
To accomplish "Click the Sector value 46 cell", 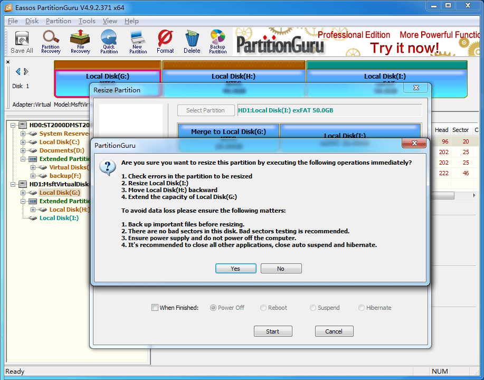I will (x=466, y=173).
